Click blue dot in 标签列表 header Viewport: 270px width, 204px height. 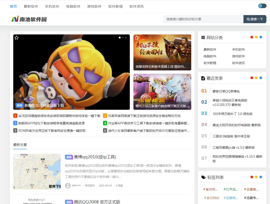click(x=261, y=177)
